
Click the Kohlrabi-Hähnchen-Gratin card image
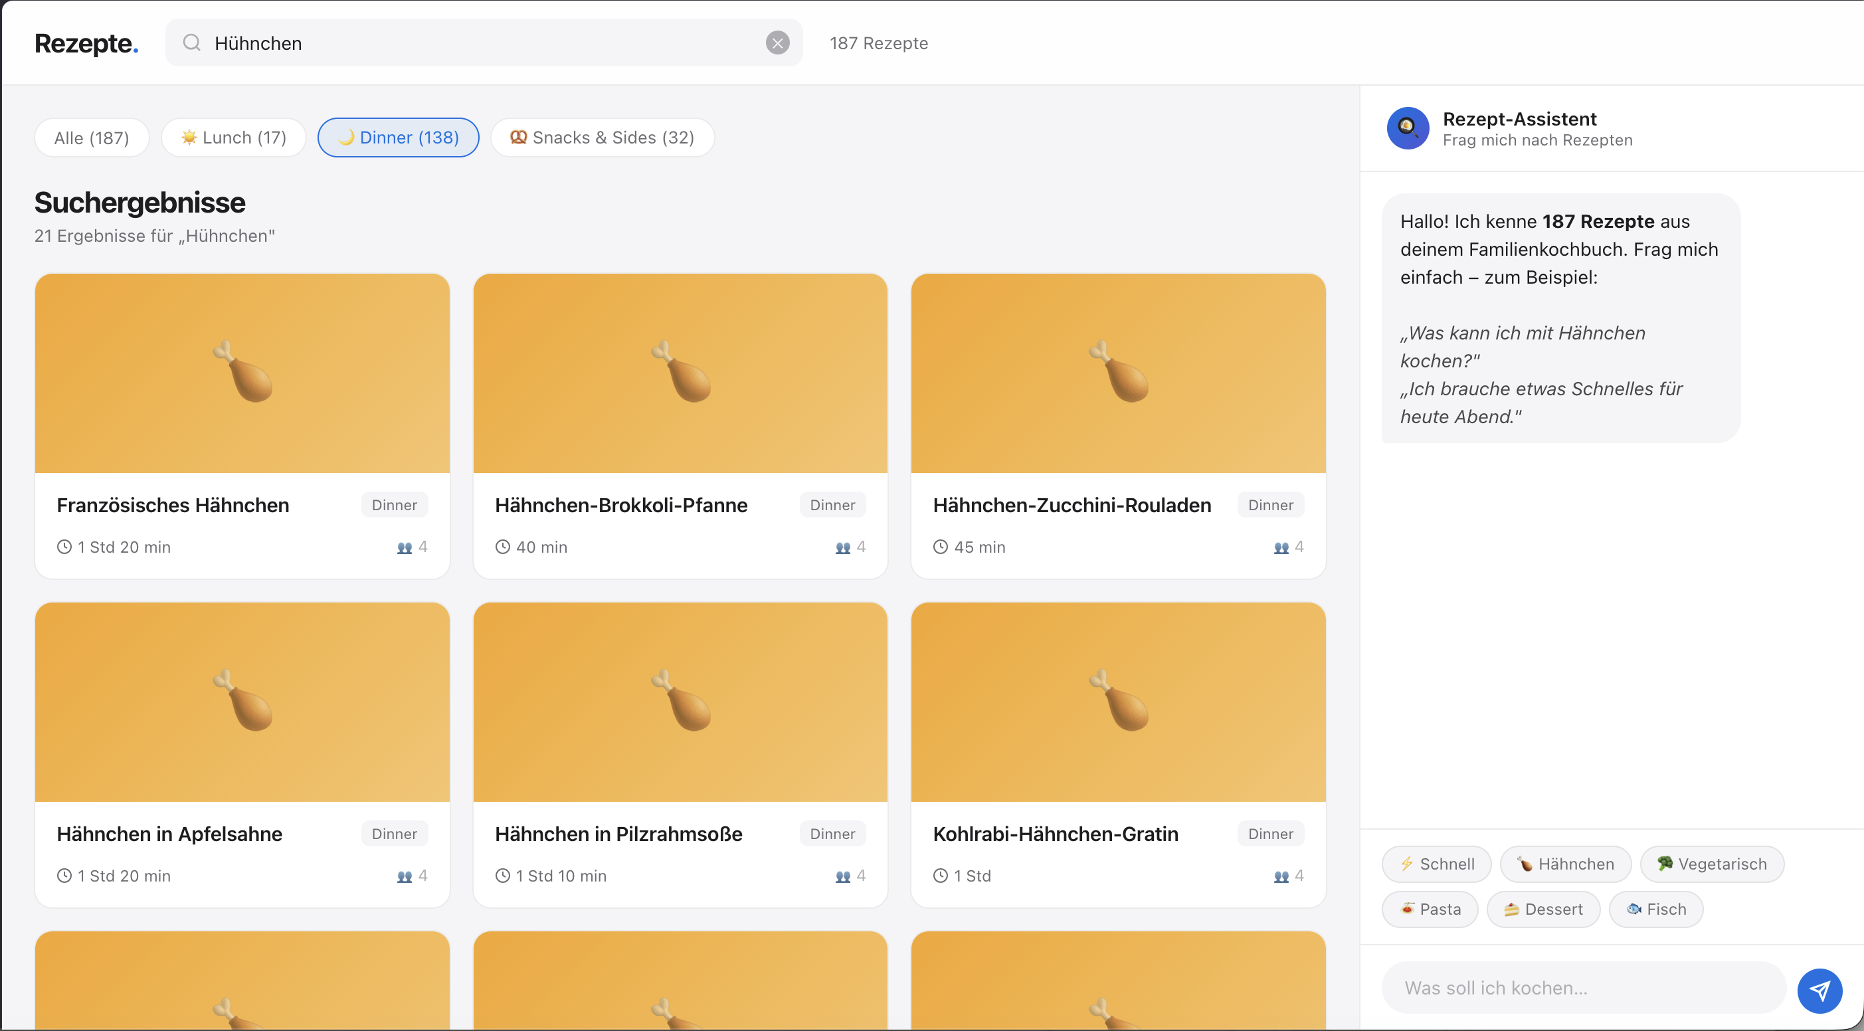click(1119, 703)
